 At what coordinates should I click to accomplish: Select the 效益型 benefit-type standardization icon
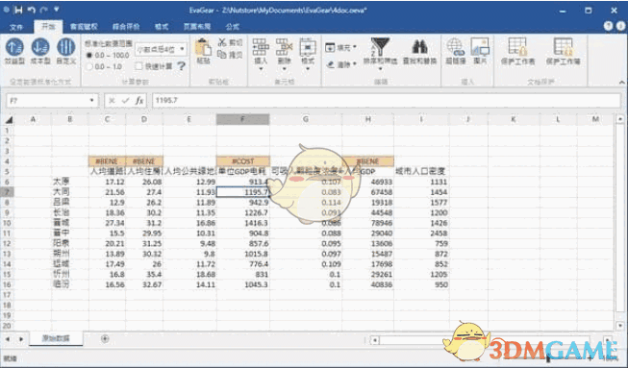pyautogui.click(x=14, y=47)
